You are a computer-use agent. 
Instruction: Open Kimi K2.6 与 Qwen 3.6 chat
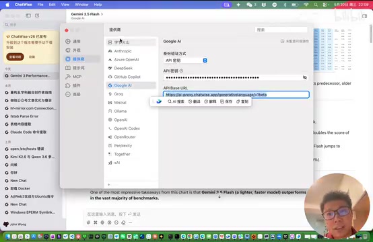(31, 157)
